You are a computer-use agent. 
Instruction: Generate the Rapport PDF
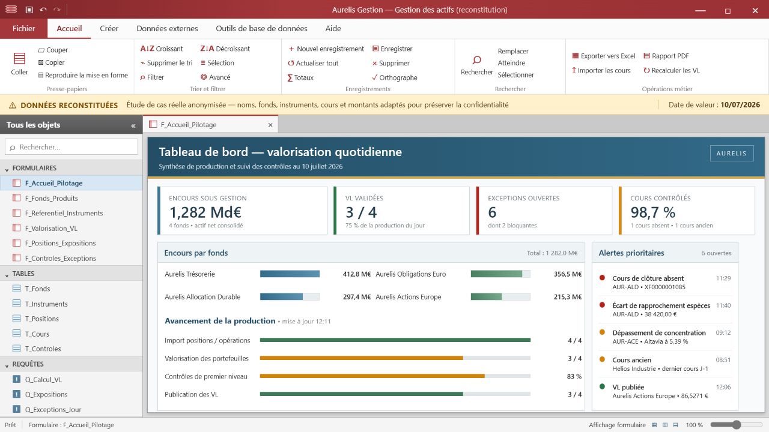coord(666,56)
